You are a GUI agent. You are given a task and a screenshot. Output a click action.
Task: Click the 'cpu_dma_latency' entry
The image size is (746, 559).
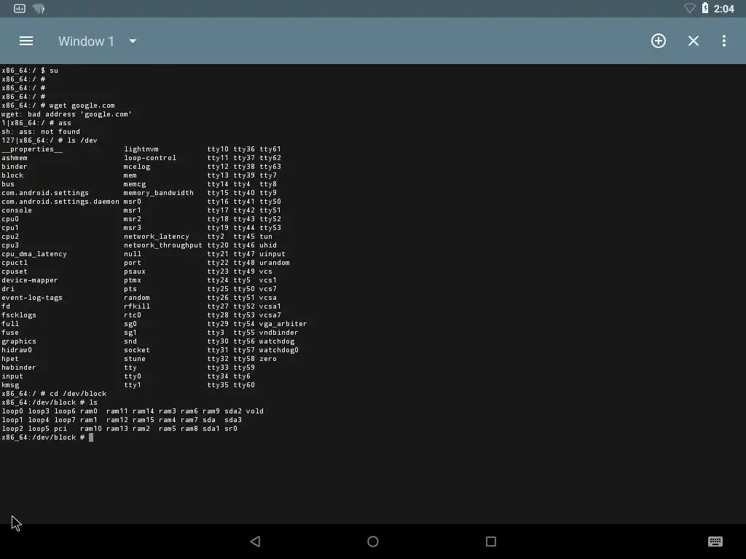(34, 254)
